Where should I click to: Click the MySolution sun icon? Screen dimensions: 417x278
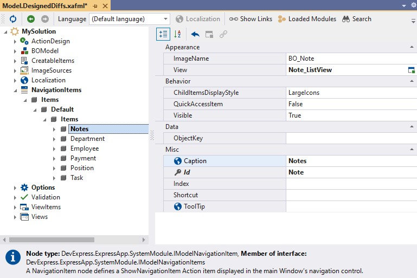tap(15, 31)
